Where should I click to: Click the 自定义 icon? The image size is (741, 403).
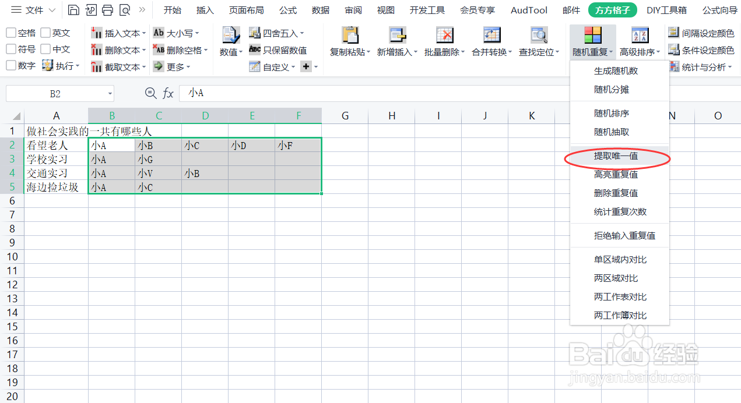pos(254,66)
